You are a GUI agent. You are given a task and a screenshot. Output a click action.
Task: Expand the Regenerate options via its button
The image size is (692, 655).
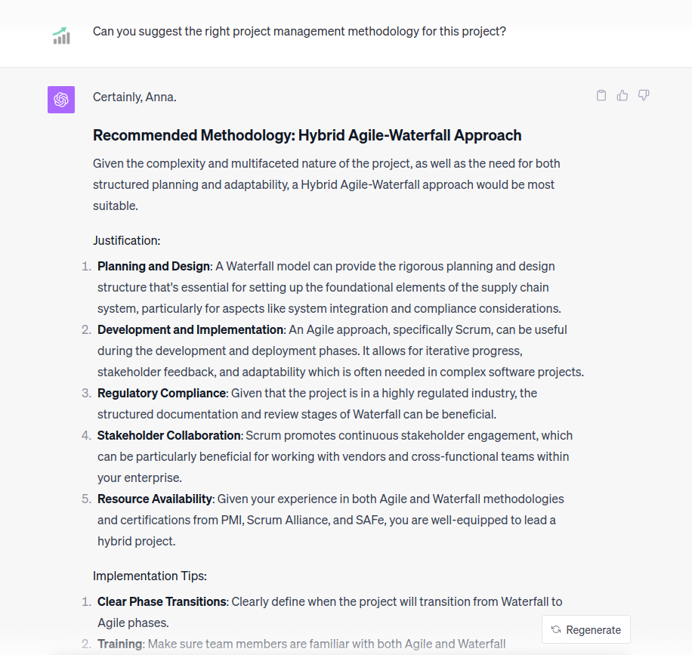[585, 629]
